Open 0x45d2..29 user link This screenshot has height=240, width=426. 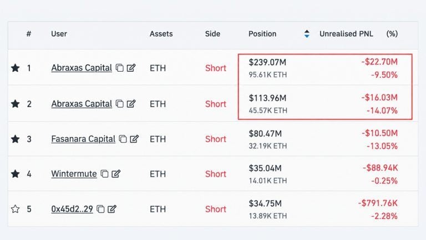(72, 209)
